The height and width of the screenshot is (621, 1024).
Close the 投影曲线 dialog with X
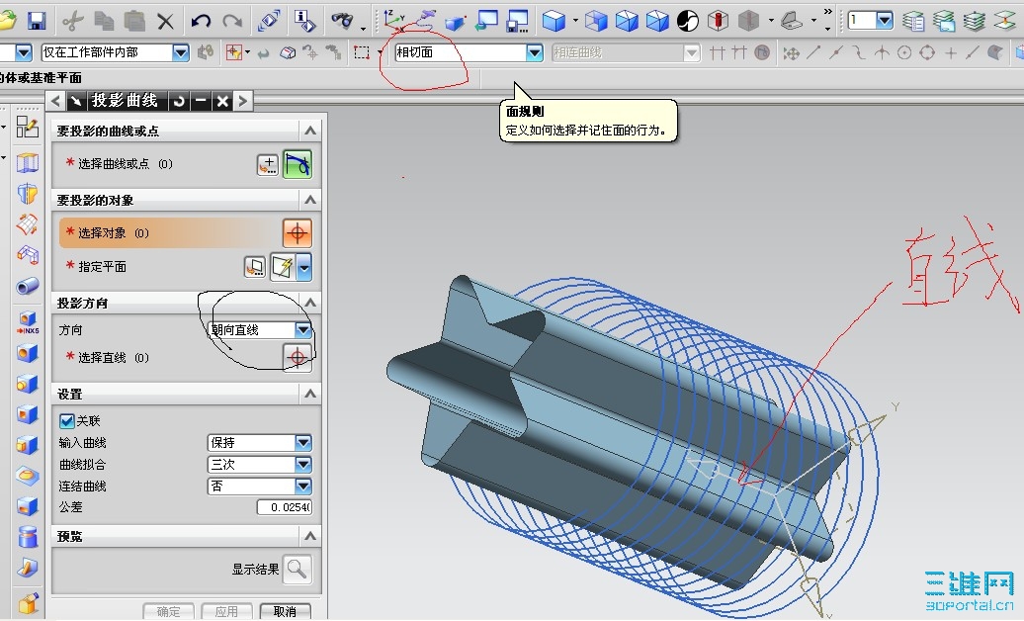(222, 101)
